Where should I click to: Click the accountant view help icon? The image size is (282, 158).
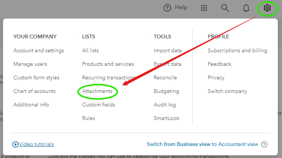click(264, 144)
